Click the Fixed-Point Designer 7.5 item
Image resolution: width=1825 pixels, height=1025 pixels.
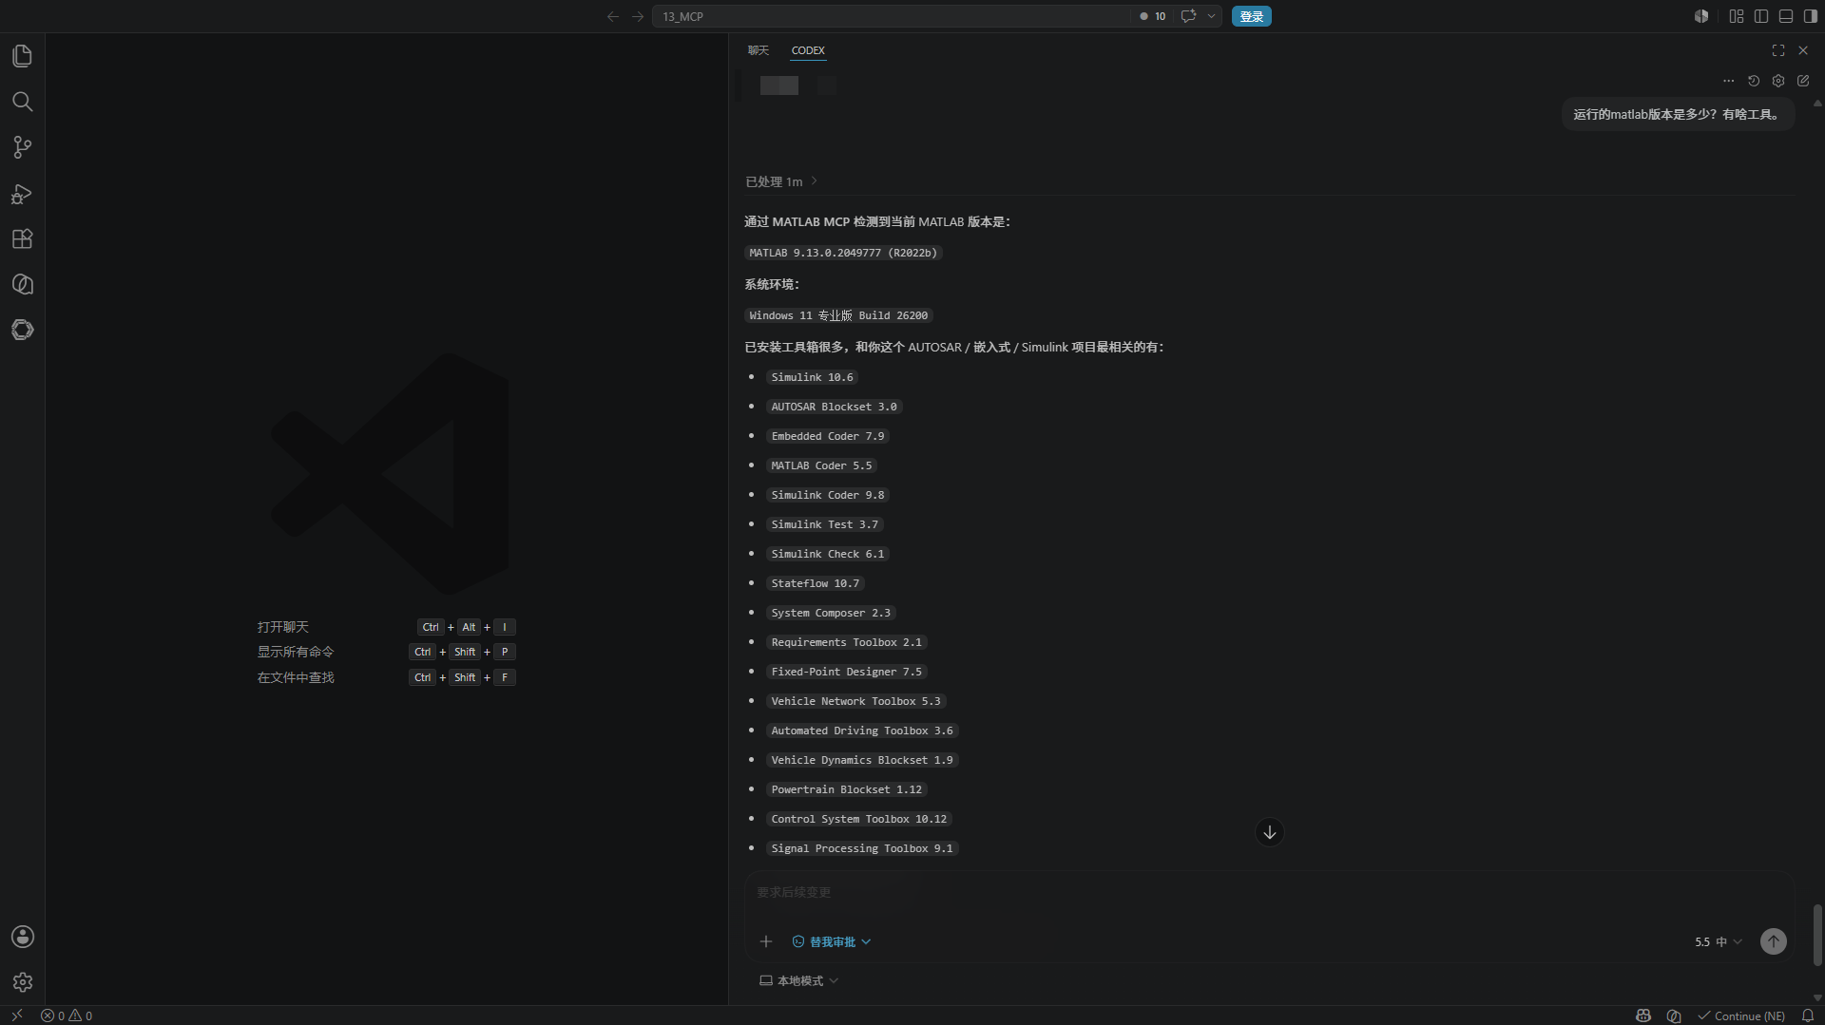click(x=846, y=672)
